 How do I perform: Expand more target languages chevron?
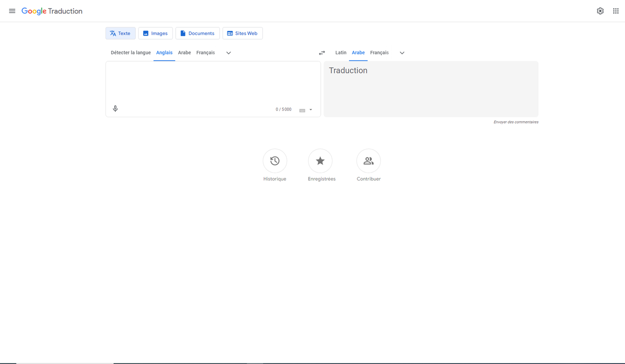(402, 53)
